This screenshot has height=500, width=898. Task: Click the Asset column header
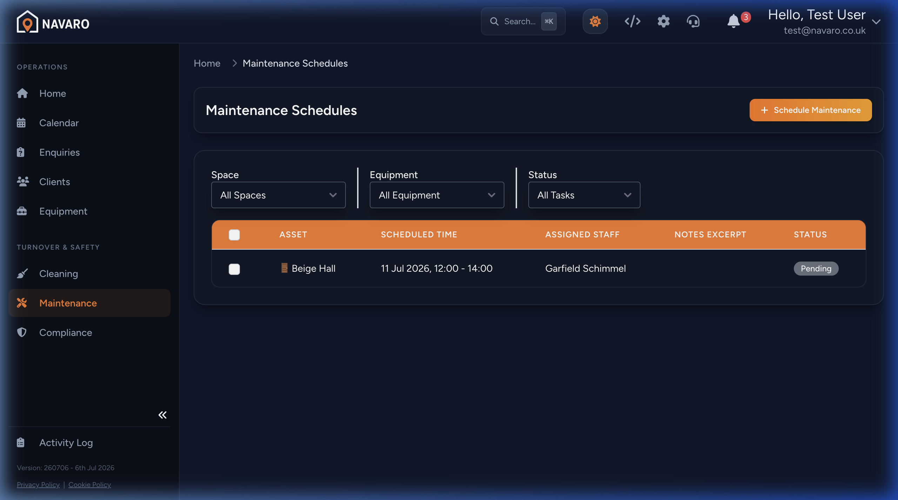coord(293,235)
